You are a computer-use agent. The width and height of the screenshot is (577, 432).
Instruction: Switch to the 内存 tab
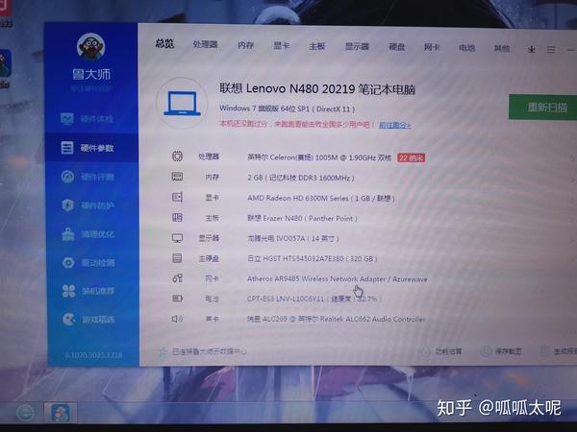tap(246, 45)
